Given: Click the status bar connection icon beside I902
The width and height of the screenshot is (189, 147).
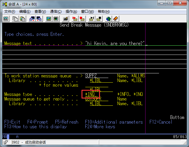Looking at the screenshot, I should coord(5,142).
